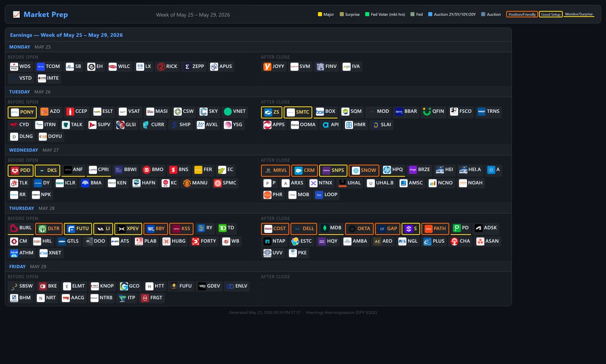Click the Earnings week section title
The image size is (606, 364).
[x=66, y=35]
